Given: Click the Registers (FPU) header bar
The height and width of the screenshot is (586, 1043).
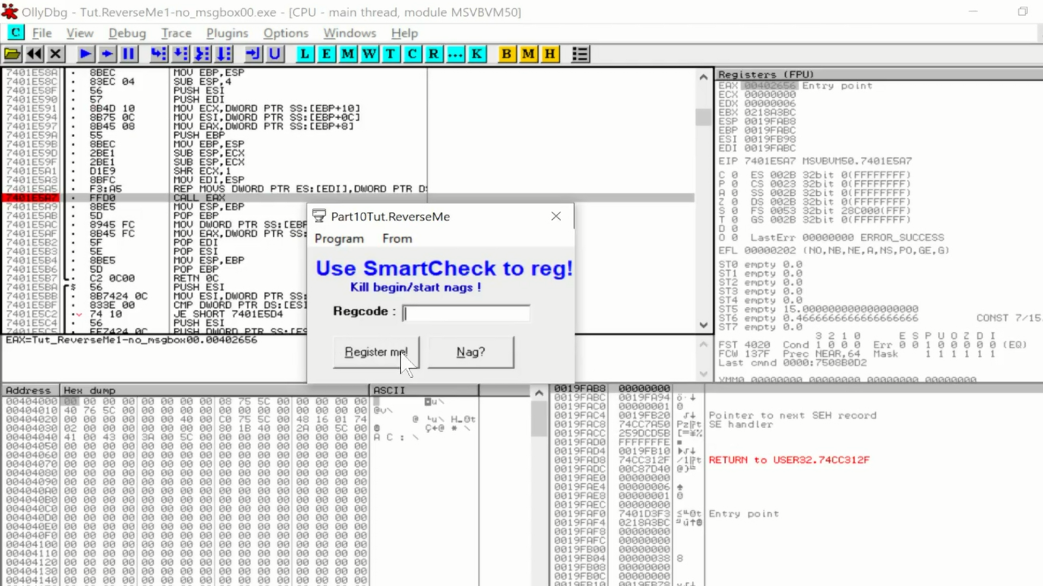Looking at the screenshot, I should pos(878,74).
